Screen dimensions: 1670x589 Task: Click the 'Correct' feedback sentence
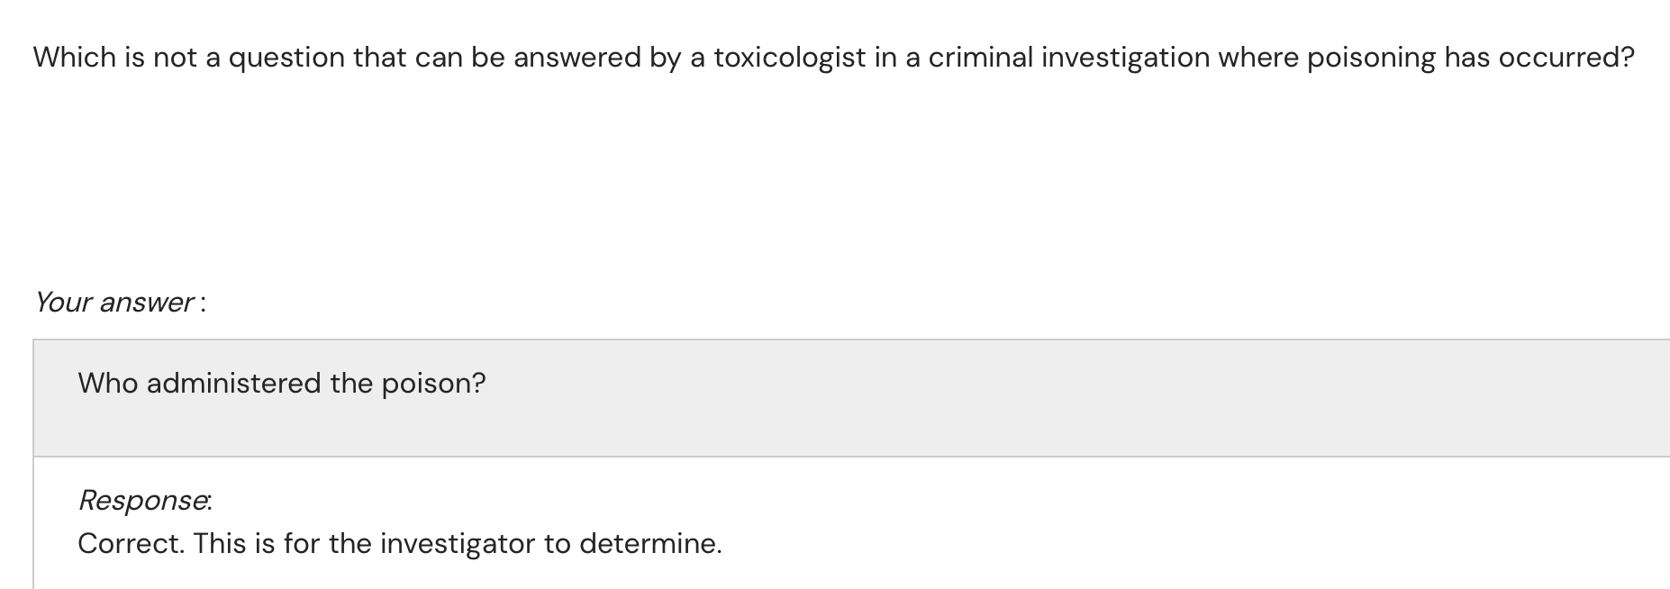pyautogui.click(x=400, y=544)
